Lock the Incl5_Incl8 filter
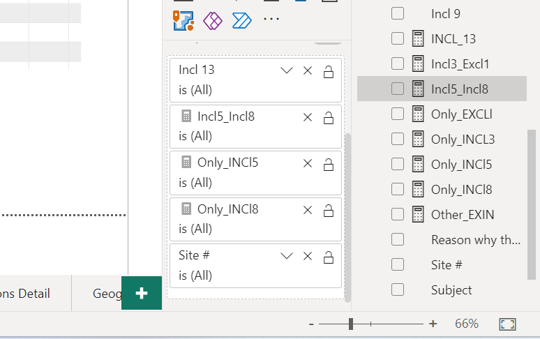Screen dimensions: 540x339 point(329,118)
